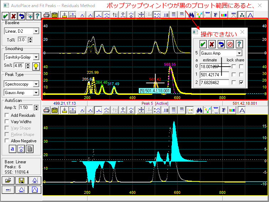Click the estimate field showing 501.42174
Screen dimensions: 269x202
tap(214, 75)
